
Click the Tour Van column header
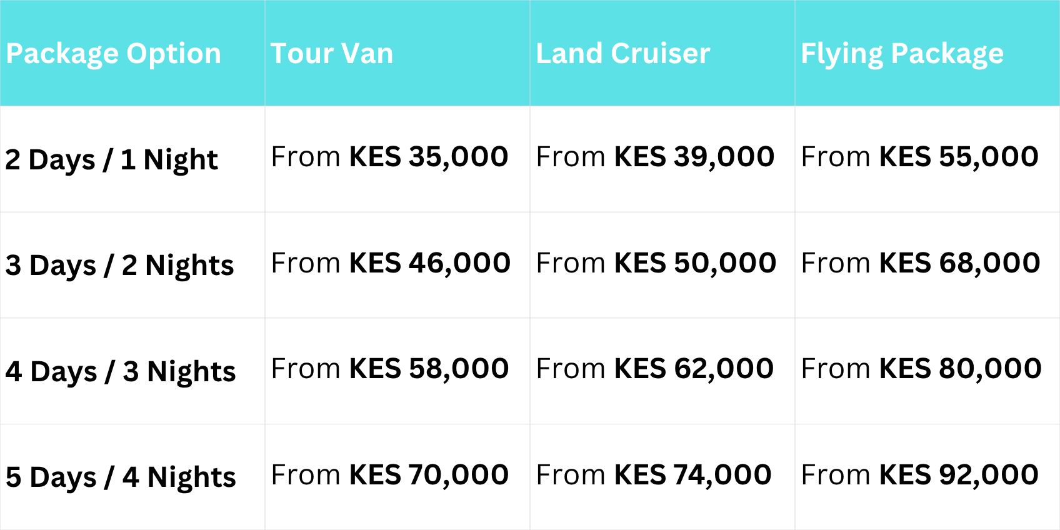click(332, 54)
